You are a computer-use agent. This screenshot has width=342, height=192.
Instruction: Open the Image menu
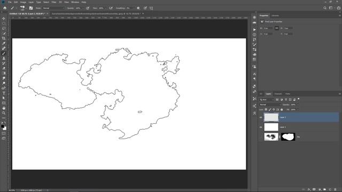23,2
